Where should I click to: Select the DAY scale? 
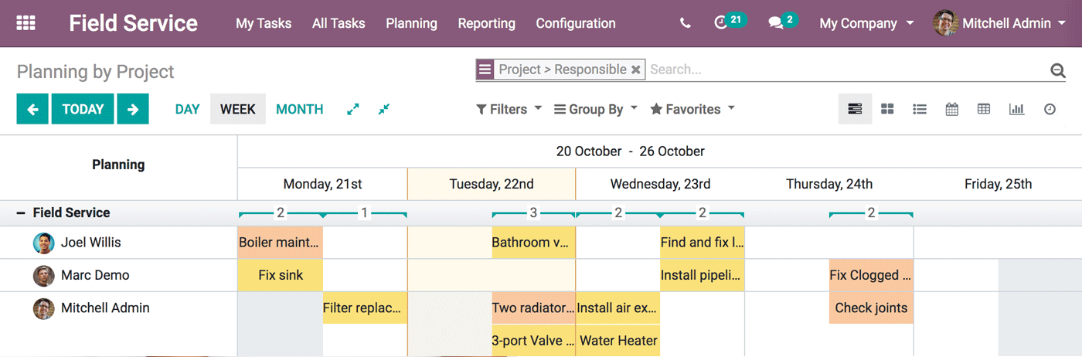pyautogui.click(x=187, y=110)
